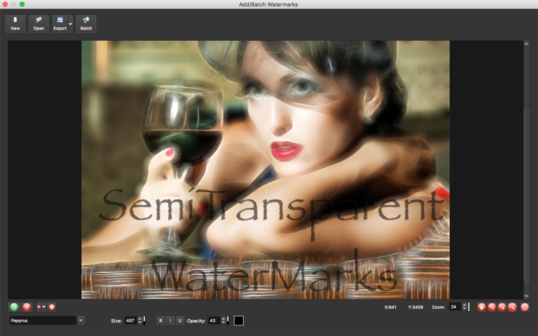This screenshot has height=336, width=538.
Task: Adjust the vertical Size slider
Action: pyautogui.click(x=144, y=321)
